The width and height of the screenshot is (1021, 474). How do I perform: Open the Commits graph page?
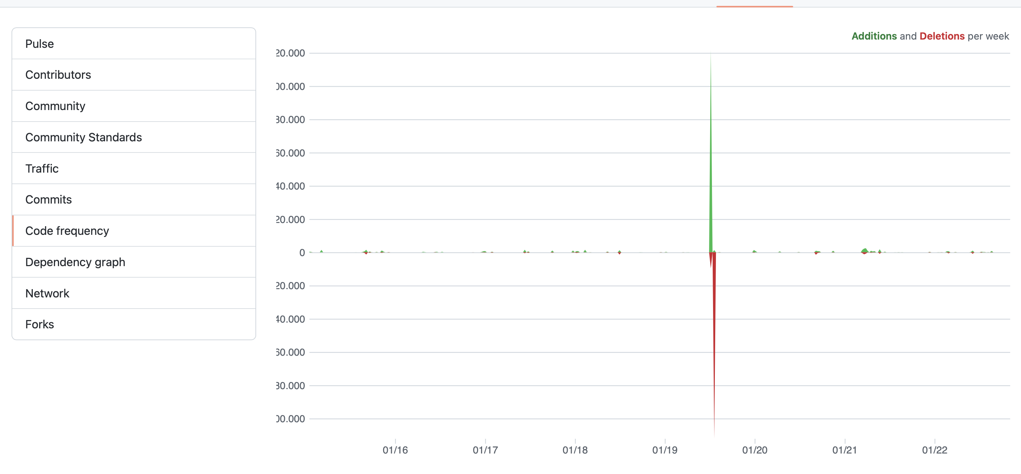[133, 199]
